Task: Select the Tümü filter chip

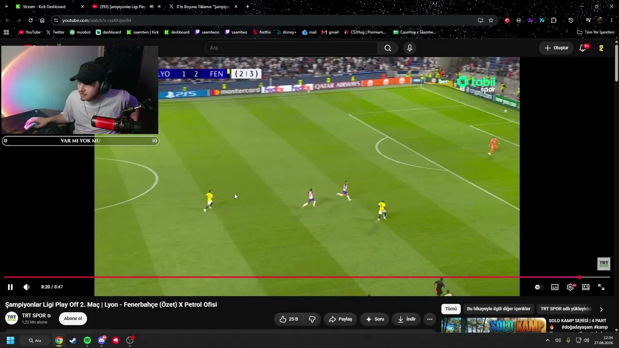Action: [x=451, y=309]
